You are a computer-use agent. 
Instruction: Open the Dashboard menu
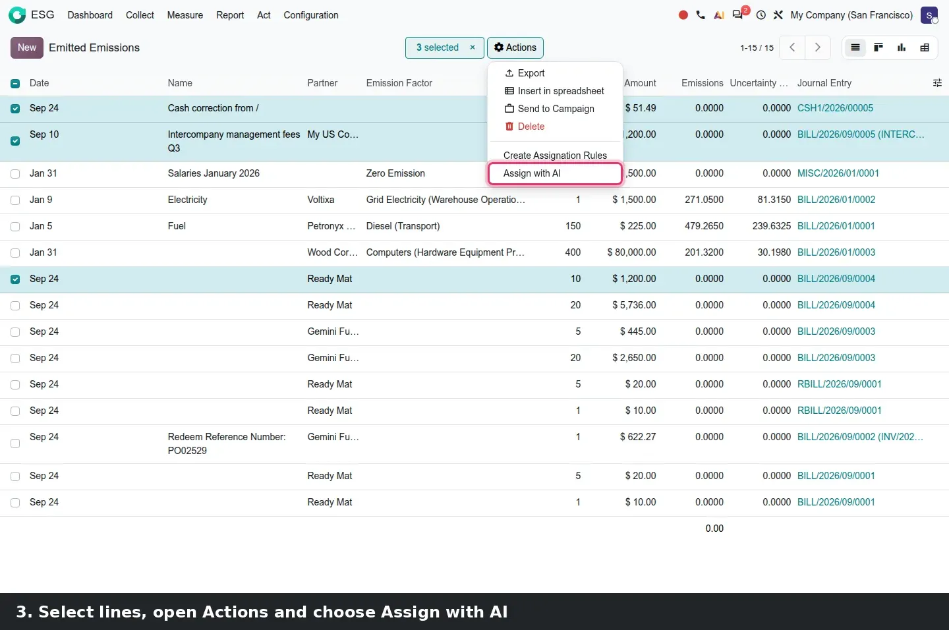pyautogui.click(x=90, y=15)
